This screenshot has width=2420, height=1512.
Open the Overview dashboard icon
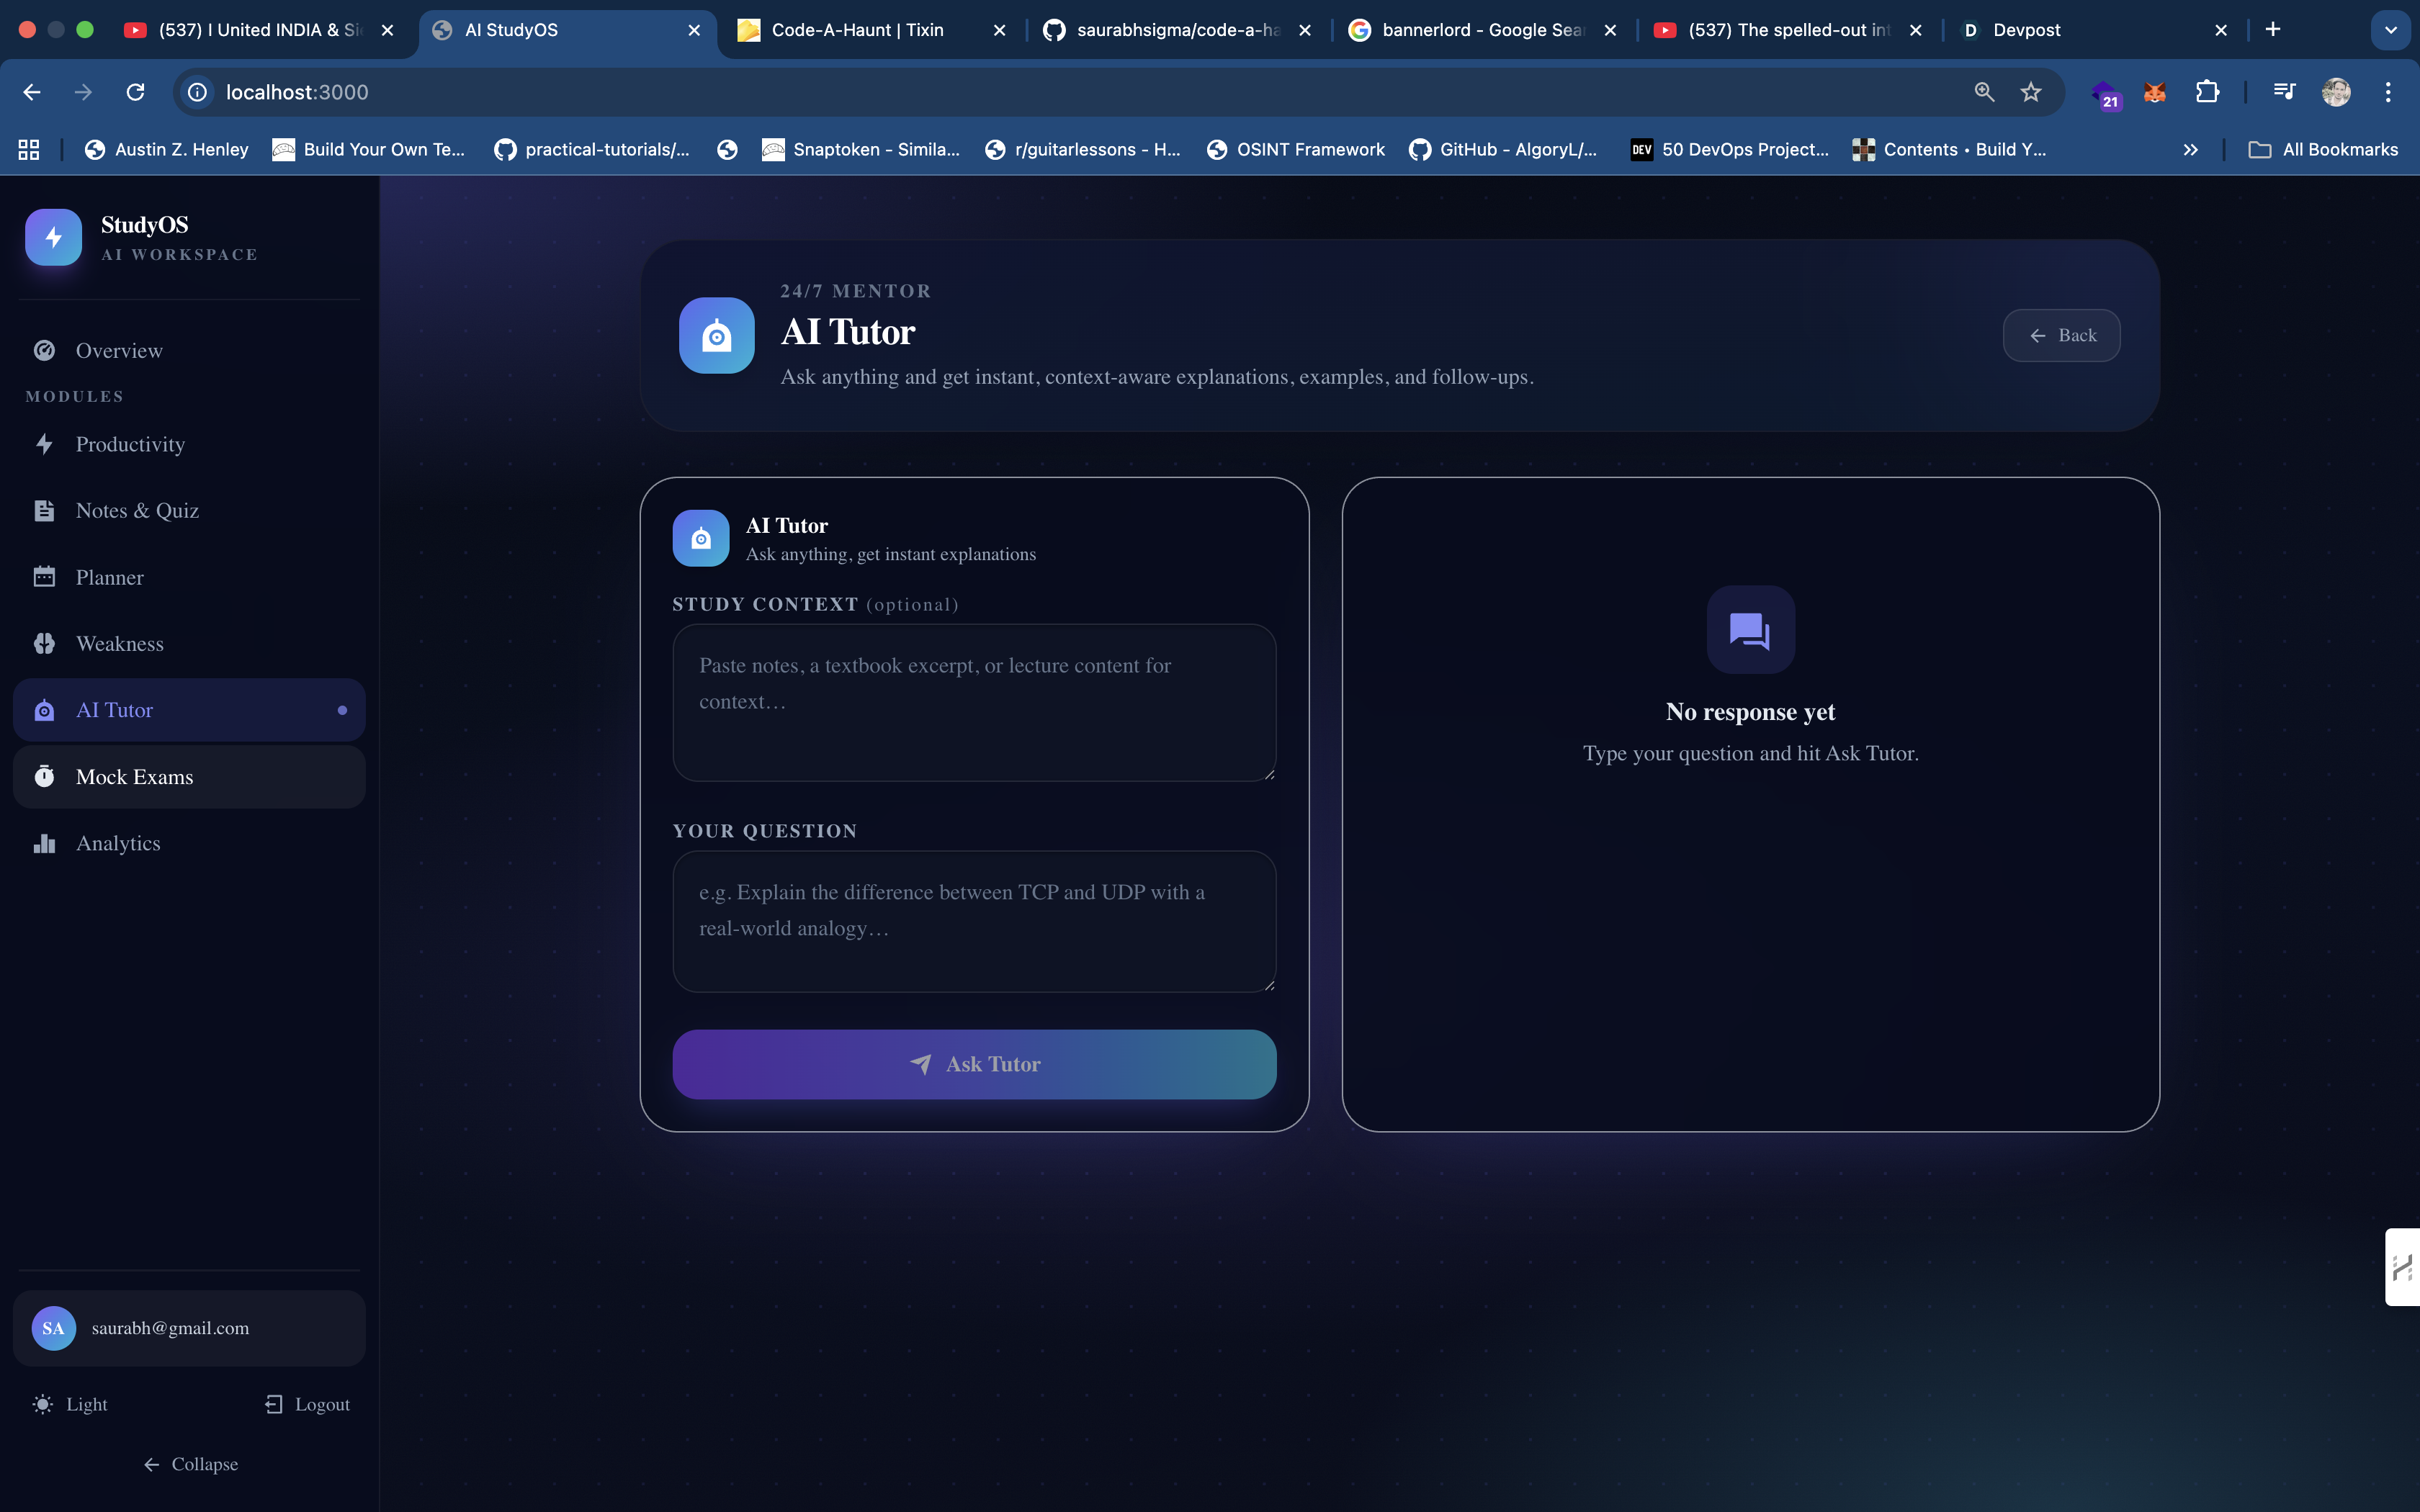pos(44,350)
